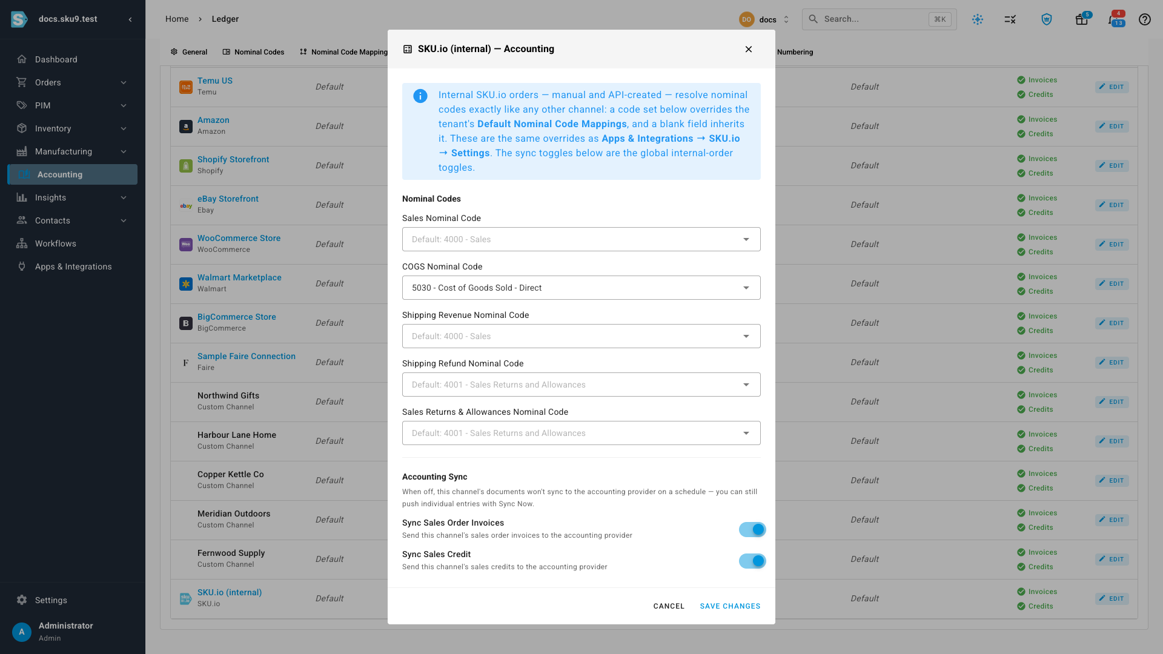Open the Sales Returns & Allowances dropdown
The width and height of the screenshot is (1163, 654).
pos(581,433)
